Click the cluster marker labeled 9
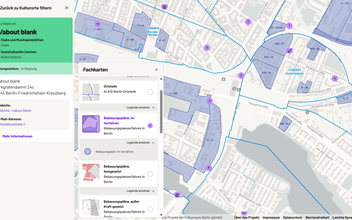The height and width of the screenshot is (220, 352). click(209, 168)
